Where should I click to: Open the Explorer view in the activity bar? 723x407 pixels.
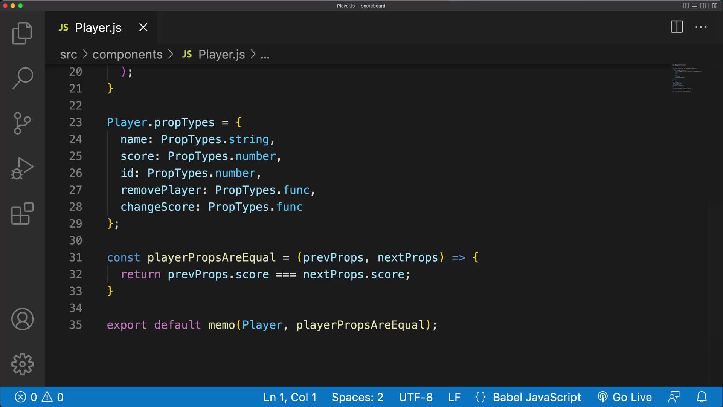click(22, 33)
